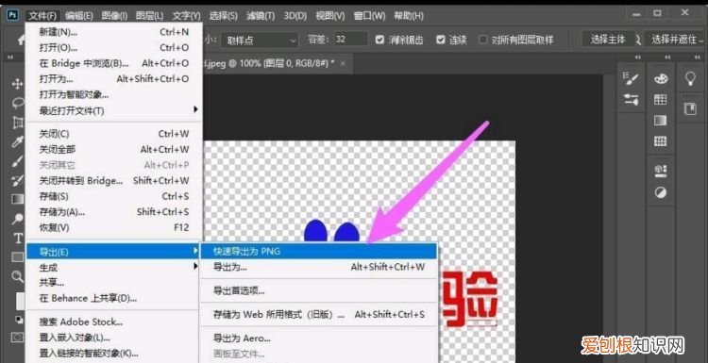
Task: Toggle Quick Mask mode icon
Action: pyautogui.click(x=17, y=337)
